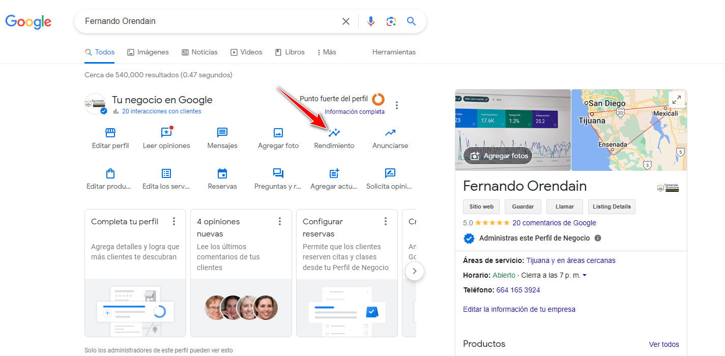Viewport: 725px width, 356px height.
Task: Open the Reservas calendar icon
Action: (x=222, y=174)
